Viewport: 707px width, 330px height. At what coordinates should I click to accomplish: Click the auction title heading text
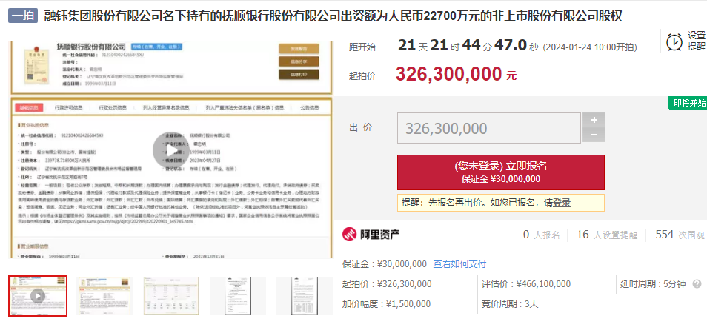click(333, 16)
